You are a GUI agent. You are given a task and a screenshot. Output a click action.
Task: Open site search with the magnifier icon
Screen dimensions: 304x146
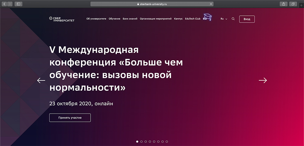[233, 19]
